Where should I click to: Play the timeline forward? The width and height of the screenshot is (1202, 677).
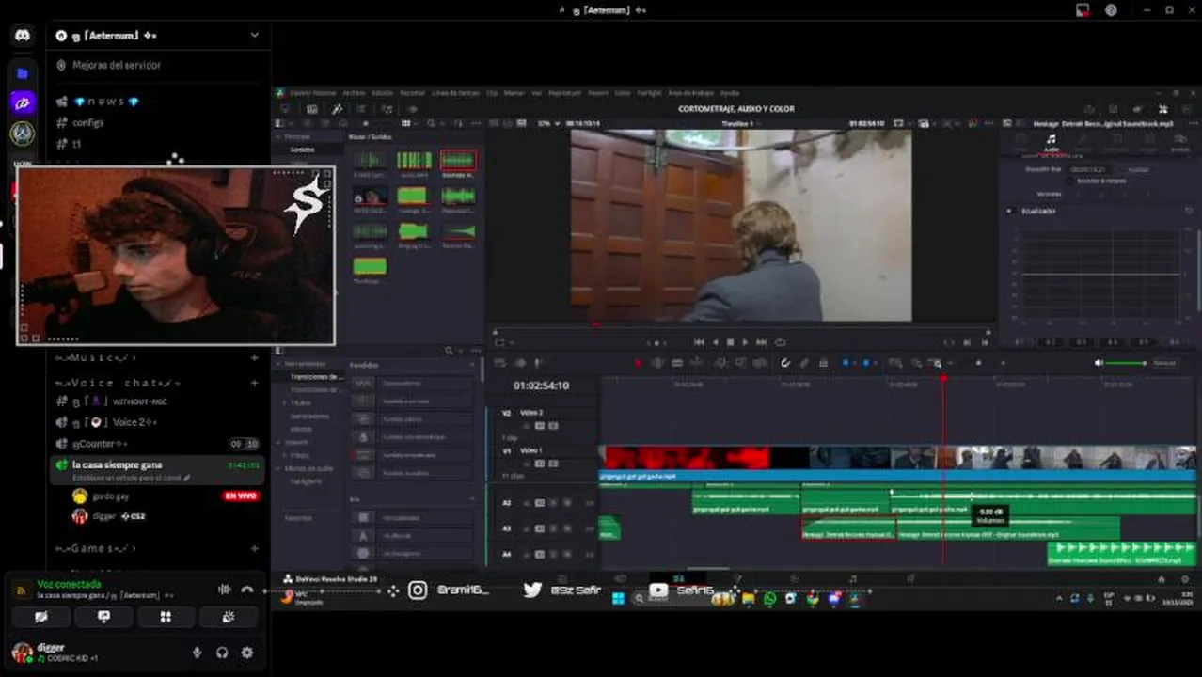point(745,342)
